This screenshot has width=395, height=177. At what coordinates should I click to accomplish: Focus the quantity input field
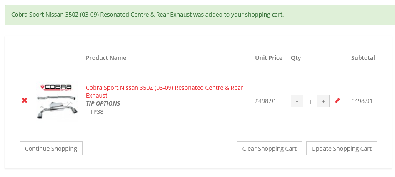pos(310,101)
